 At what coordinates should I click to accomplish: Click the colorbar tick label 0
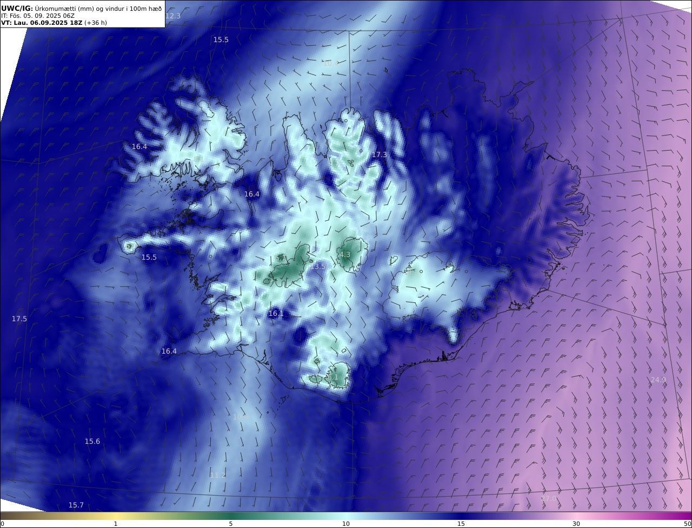pyautogui.click(x=2, y=524)
